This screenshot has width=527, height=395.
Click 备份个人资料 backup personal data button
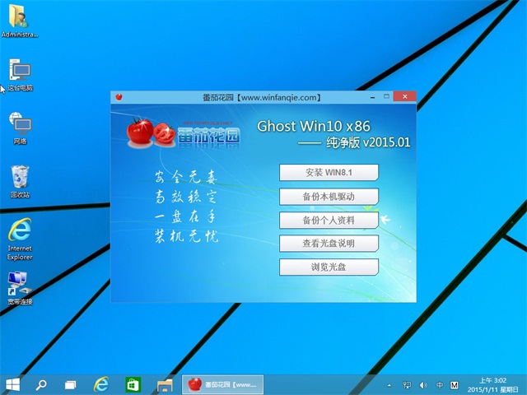pyautogui.click(x=329, y=220)
